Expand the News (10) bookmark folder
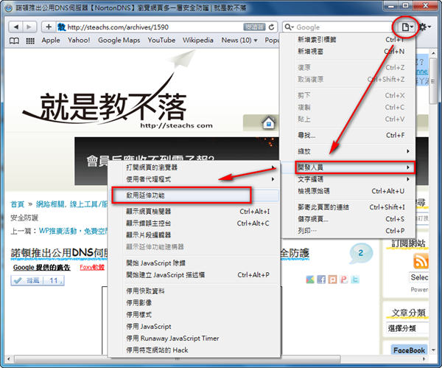 click(x=239, y=41)
